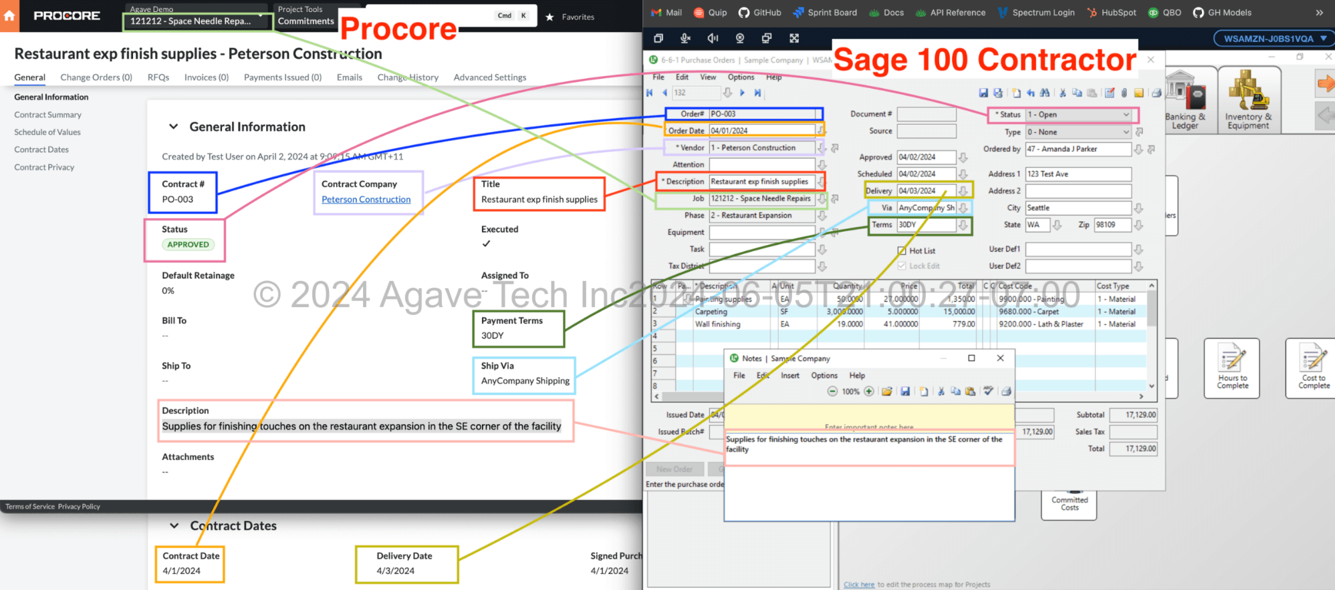Click the vertical scrollbar of line items grid
1335x590 pixels.
point(1152,336)
